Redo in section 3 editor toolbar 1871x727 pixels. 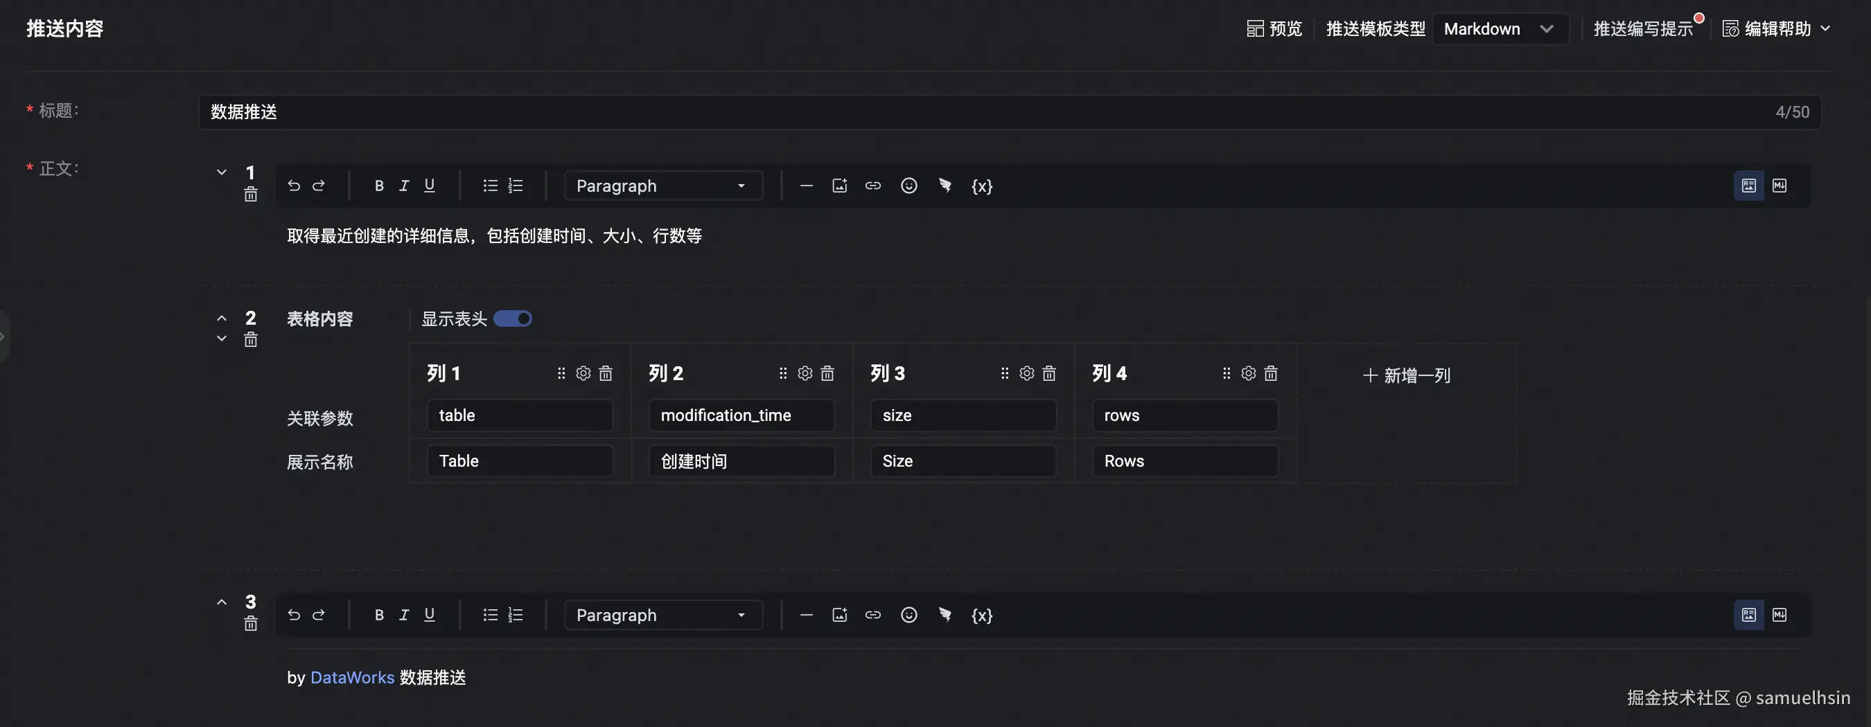point(318,616)
